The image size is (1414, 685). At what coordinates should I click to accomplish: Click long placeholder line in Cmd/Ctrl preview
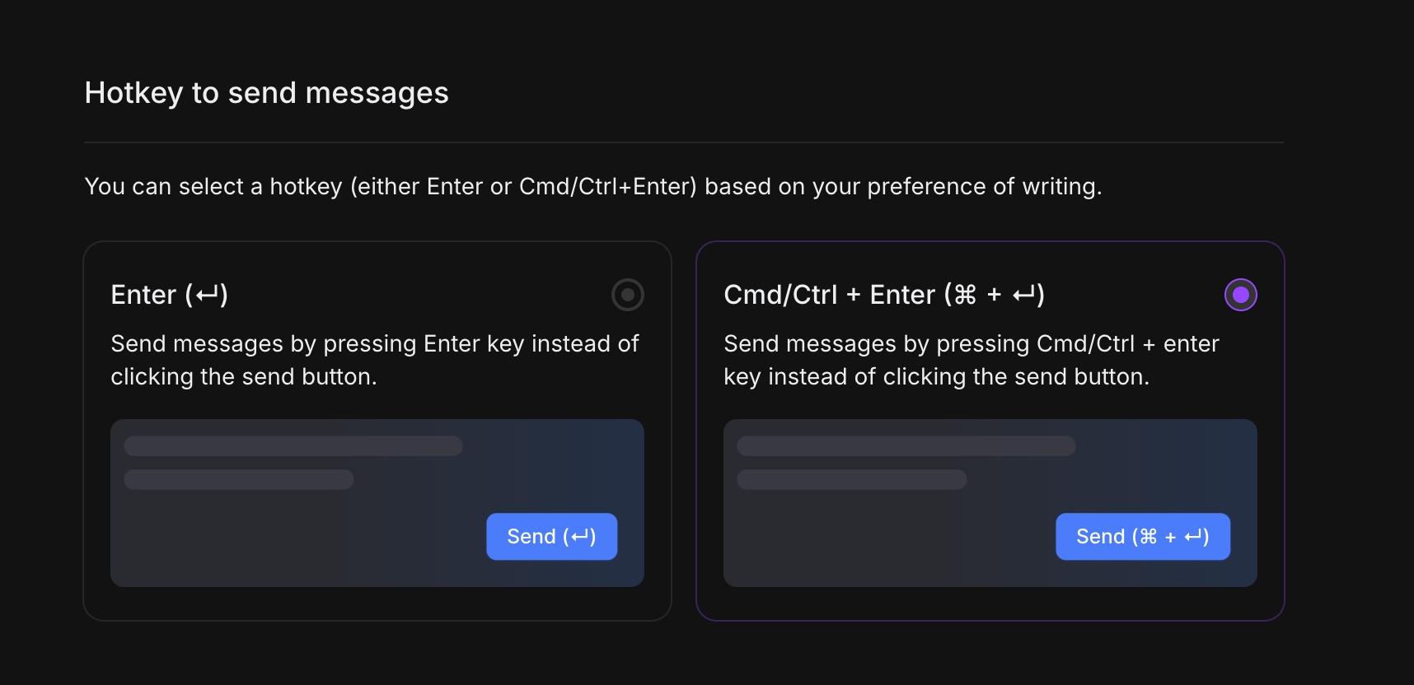coord(906,446)
